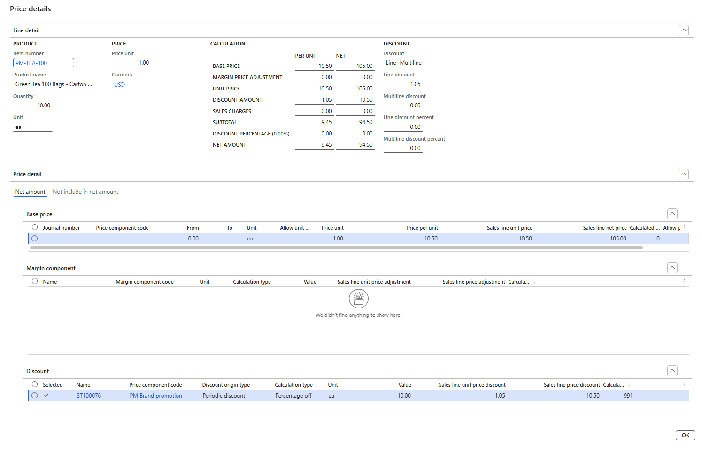This screenshot has width=702, height=450.
Task: Click the Quantity field 10.00
Action: [33, 105]
